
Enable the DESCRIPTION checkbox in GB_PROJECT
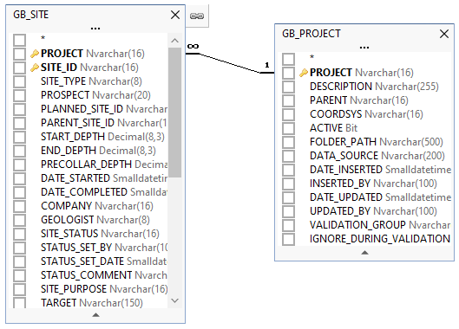pyautogui.click(x=288, y=87)
